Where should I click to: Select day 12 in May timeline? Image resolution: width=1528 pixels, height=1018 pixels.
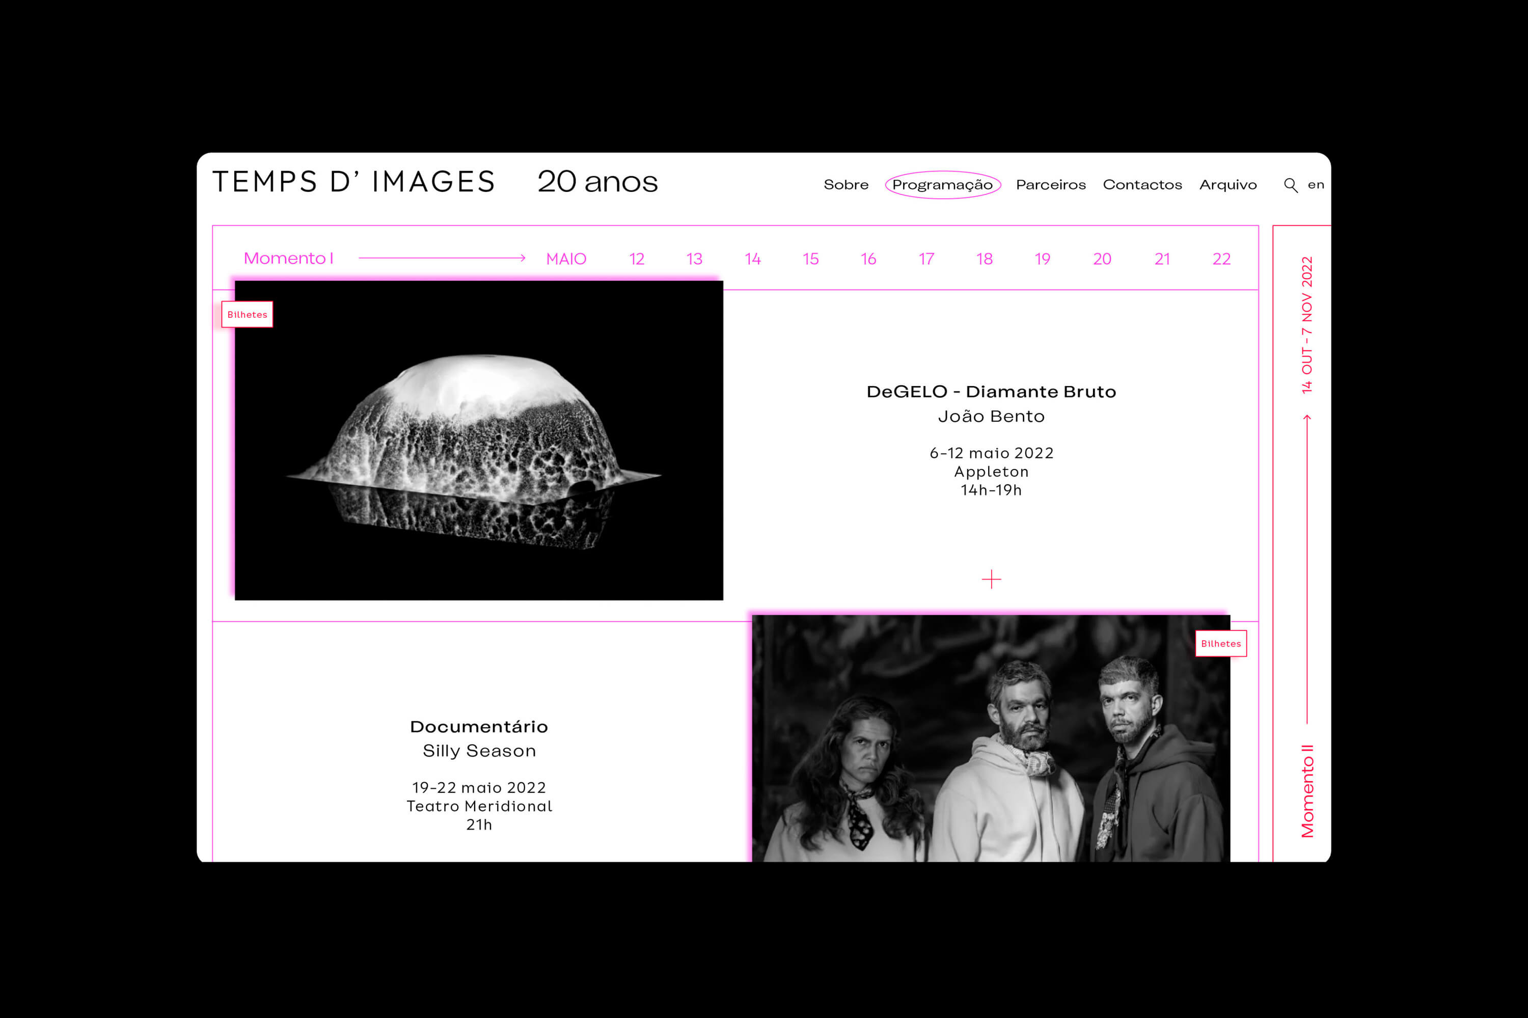(636, 259)
